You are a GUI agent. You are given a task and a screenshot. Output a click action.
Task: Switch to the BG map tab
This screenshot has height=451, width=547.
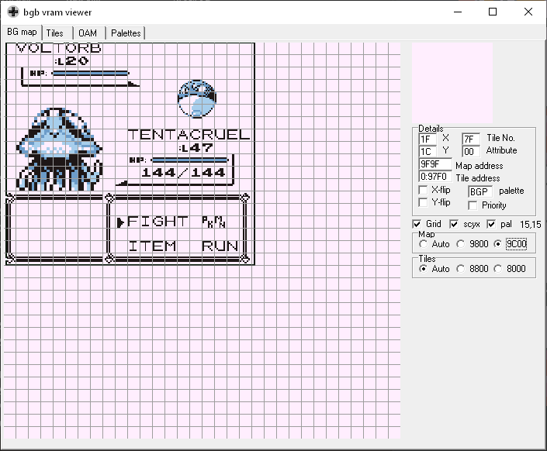(22, 32)
